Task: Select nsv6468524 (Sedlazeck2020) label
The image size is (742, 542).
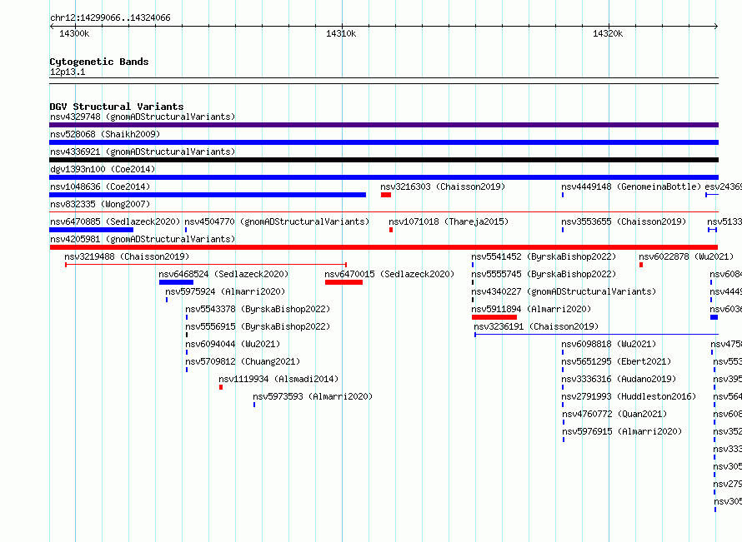Action: pos(223,274)
